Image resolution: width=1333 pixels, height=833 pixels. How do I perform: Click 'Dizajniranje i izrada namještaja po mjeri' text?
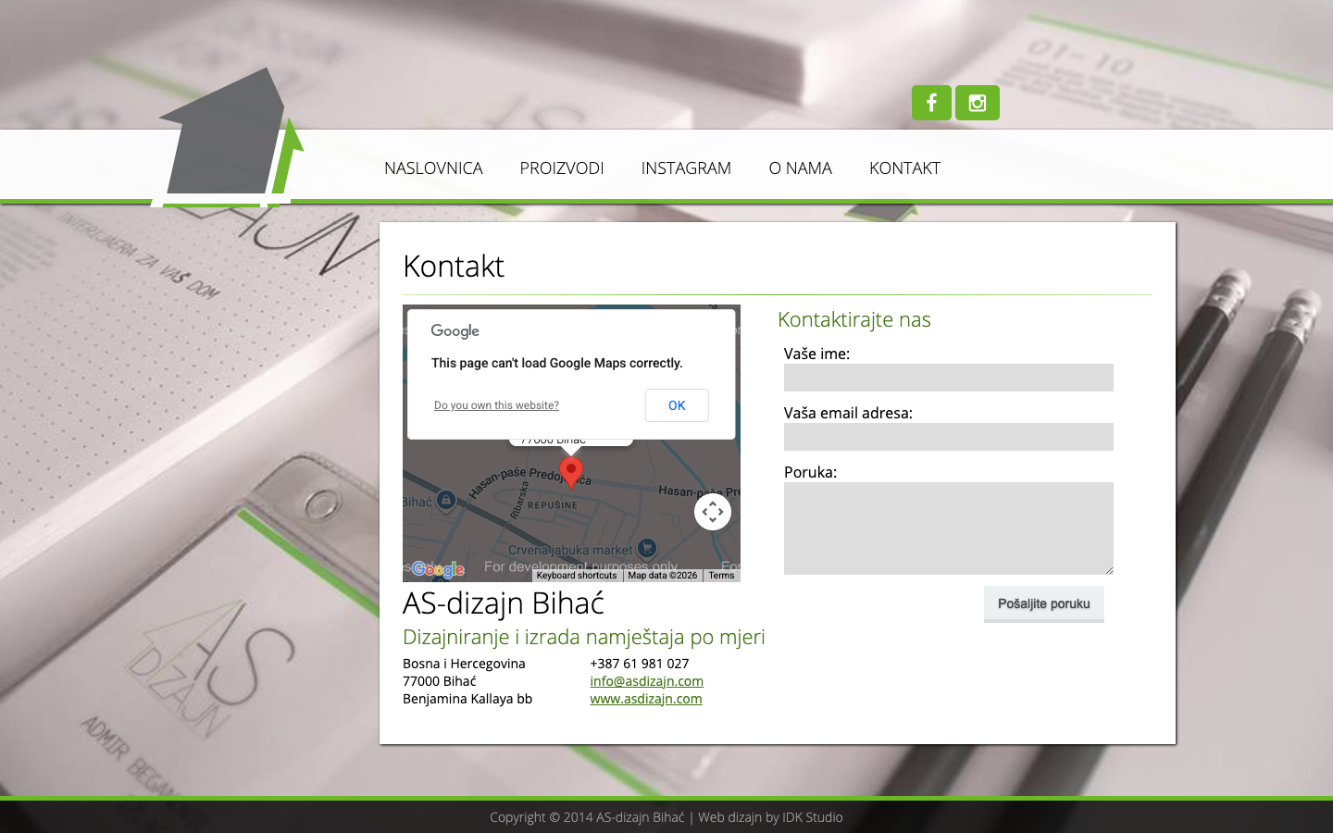click(x=584, y=637)
